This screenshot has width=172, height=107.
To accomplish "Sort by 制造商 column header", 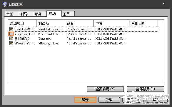I will pos(51,23).
